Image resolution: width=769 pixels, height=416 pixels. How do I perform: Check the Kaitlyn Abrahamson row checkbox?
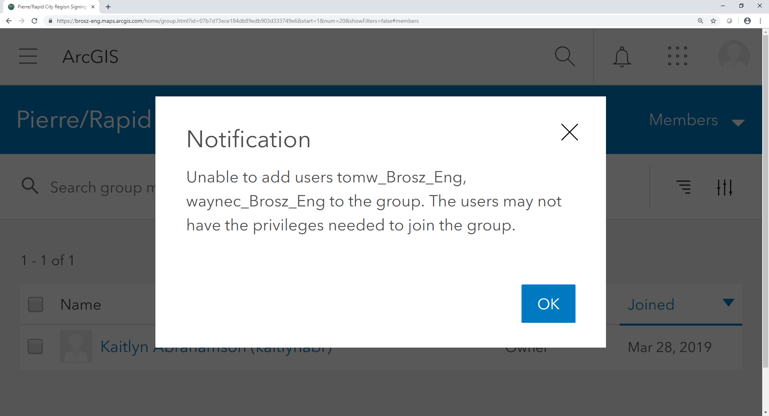35,346
